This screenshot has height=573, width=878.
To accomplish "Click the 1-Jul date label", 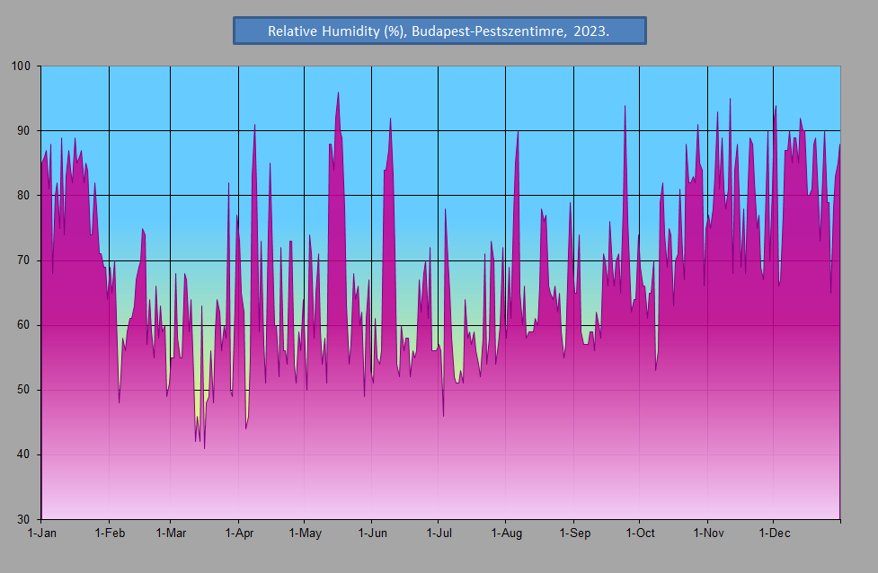I will pyautogui.click(x=438, y=533).
